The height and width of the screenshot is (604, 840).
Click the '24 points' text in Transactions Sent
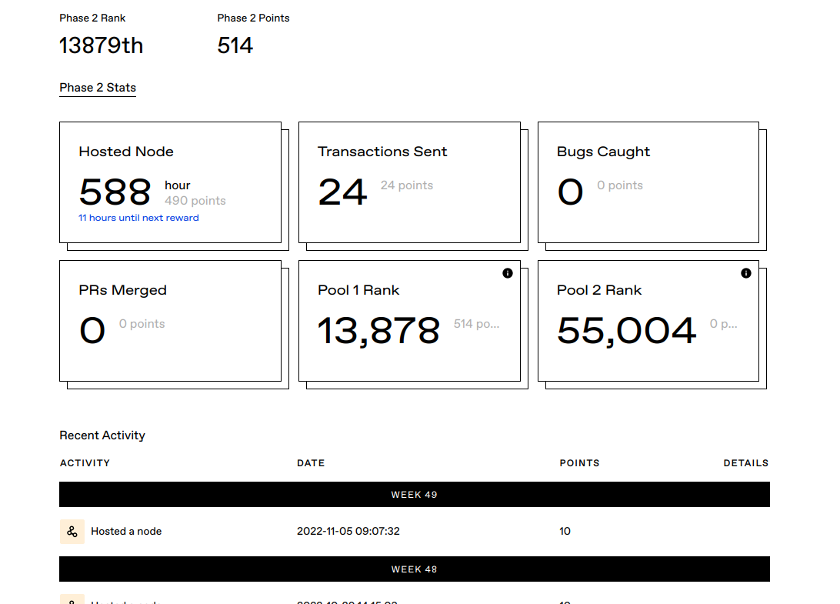click(407, 185)
